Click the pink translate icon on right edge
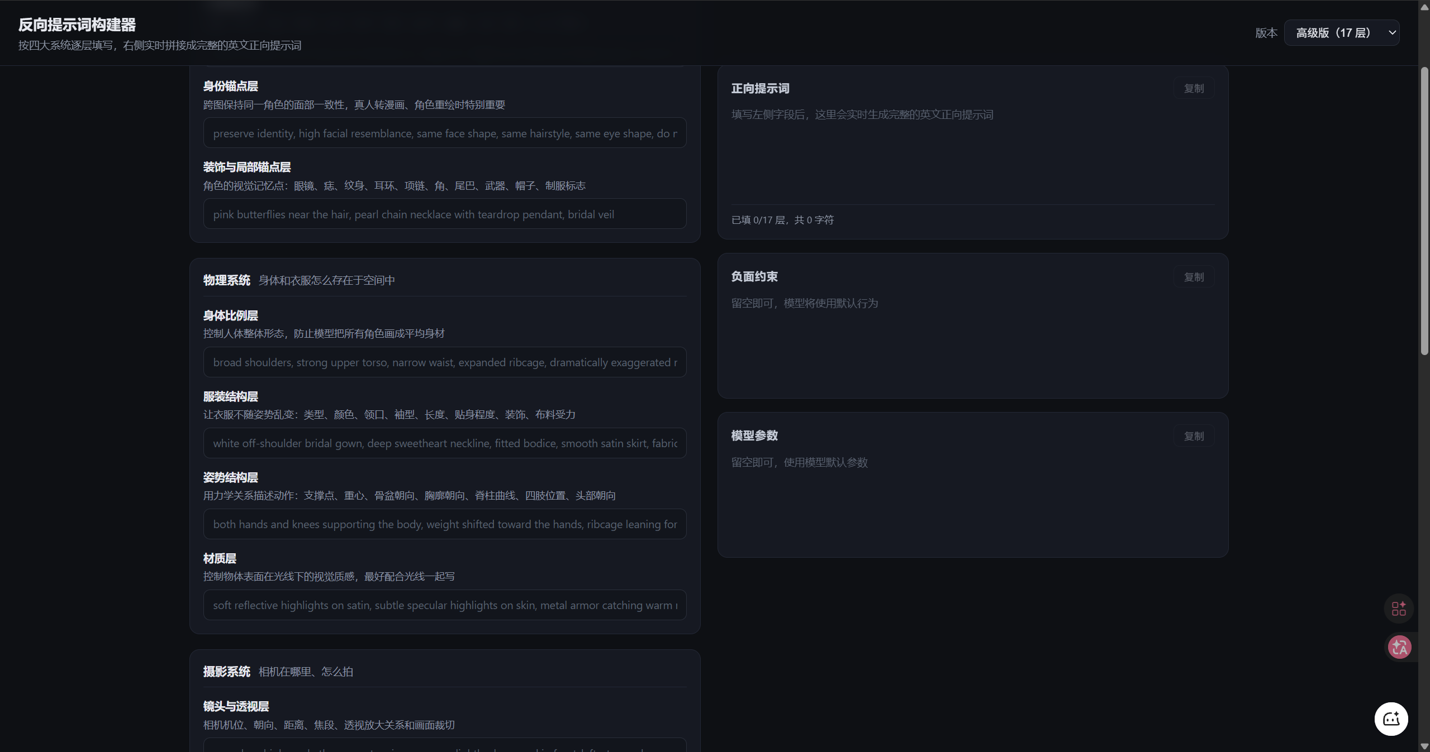This screenshot has height=752, width=1430. 1400,647
